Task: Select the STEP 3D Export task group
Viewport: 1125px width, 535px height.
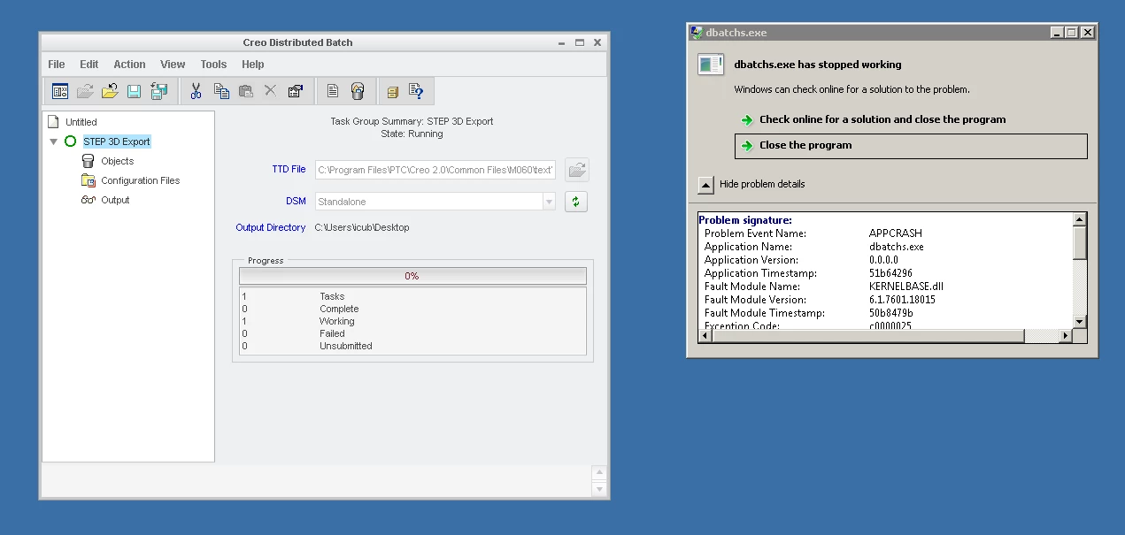Action: point(117,141)
